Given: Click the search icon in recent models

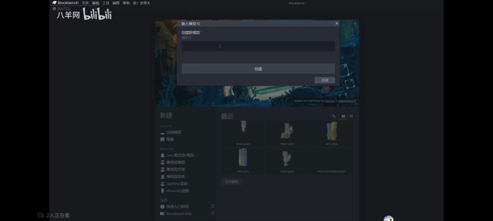Looking at the screenshot, I should click(x=334, y=116).
